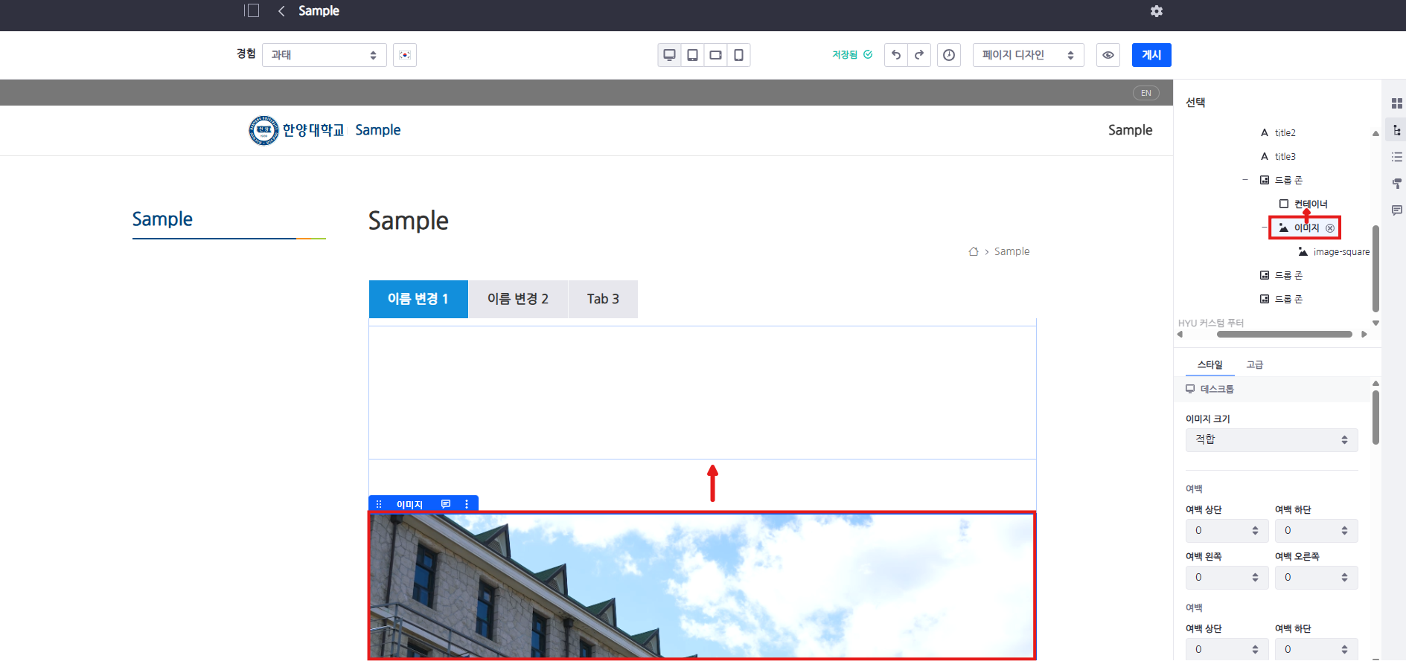Open the fragments grid icon in the sidebar
The width and height of the screenshot is (1406, 661).
pyautogui.click(x=1396, y=103)
